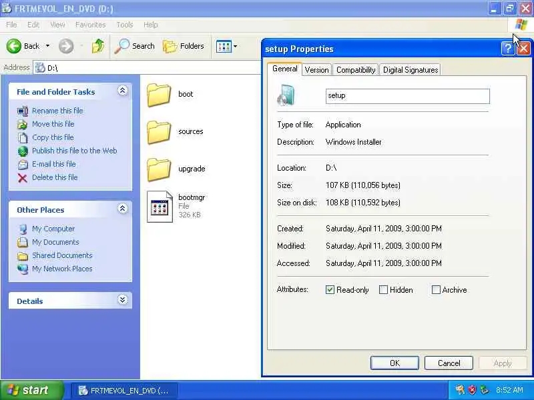The image size is (534, 400).
Task: Open the Views dropdown arrow
Action: (x=236, y=46)
